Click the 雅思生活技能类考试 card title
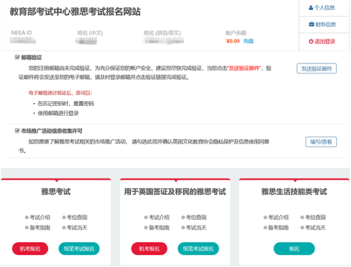 pos(294,192)
